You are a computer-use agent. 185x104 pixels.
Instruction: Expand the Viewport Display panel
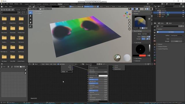[162, 47]
